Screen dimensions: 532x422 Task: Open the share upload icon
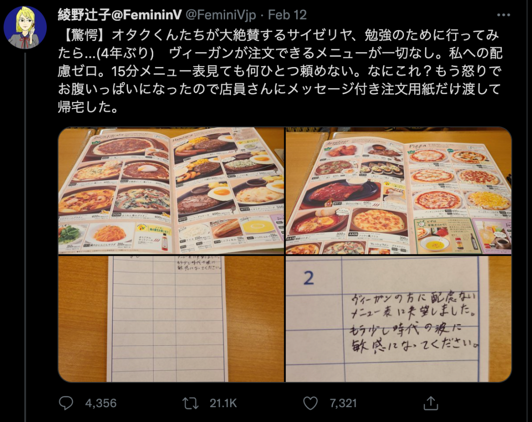431,403
